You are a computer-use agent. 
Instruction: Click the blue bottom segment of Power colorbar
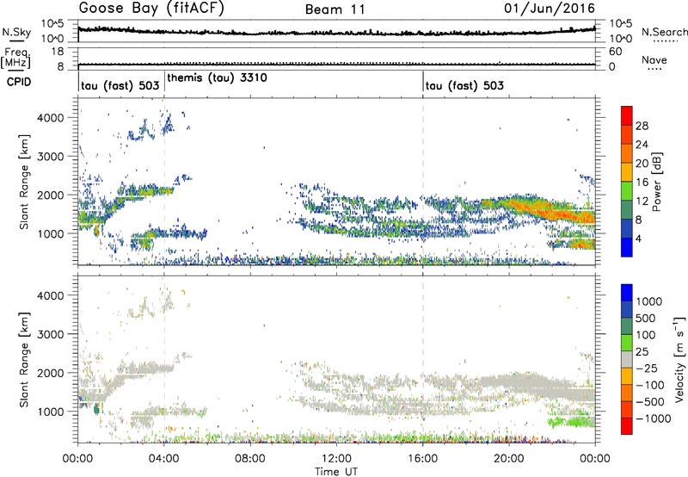click(x=627, y=247)
